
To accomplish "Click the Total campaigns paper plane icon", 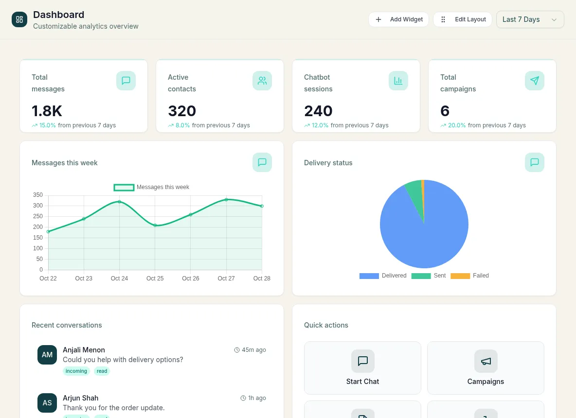I will tap(535, 81).
